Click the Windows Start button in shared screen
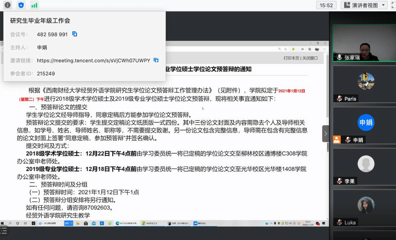This screenshot has width=396, height=240. [2, 223]
